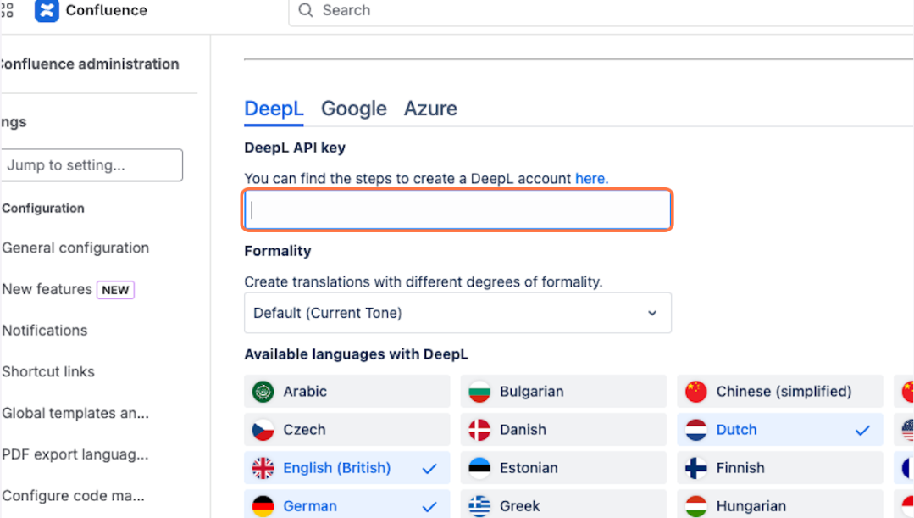Deselect the German language option
The height and width of the screenshot is (518, 914).
coord(346,504)
